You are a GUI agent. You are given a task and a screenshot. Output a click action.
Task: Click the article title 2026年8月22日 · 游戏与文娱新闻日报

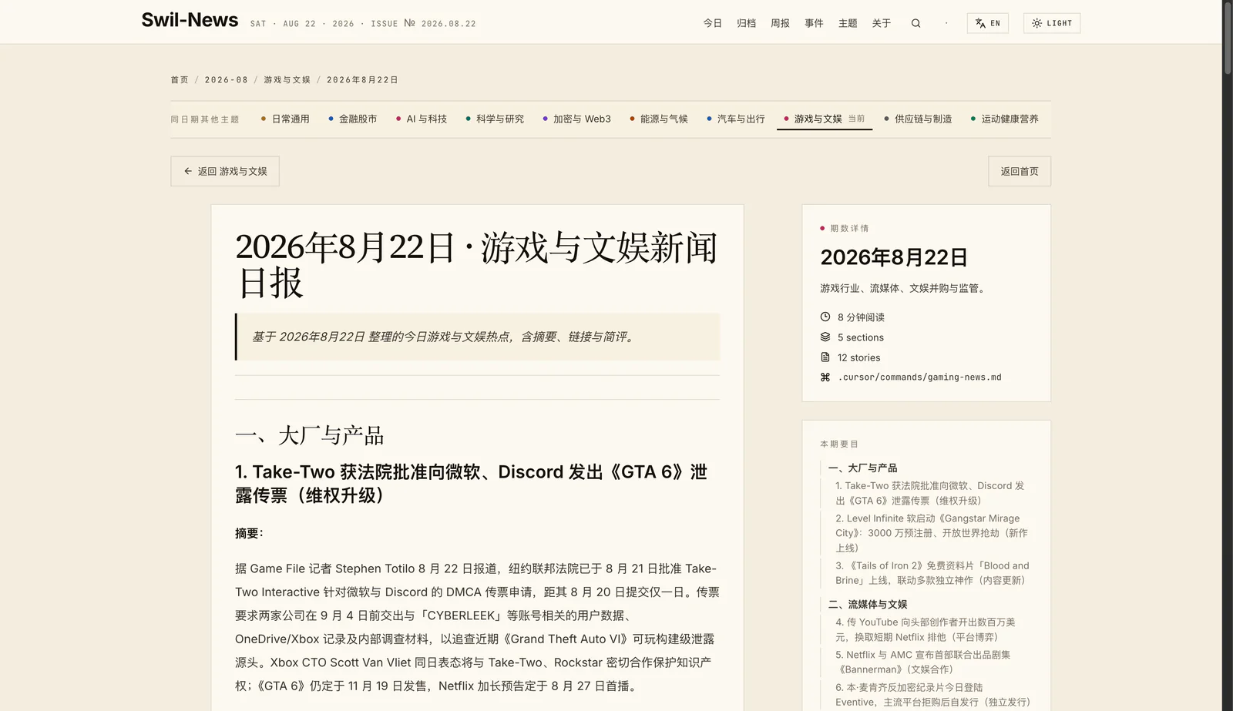pos(476,264)
